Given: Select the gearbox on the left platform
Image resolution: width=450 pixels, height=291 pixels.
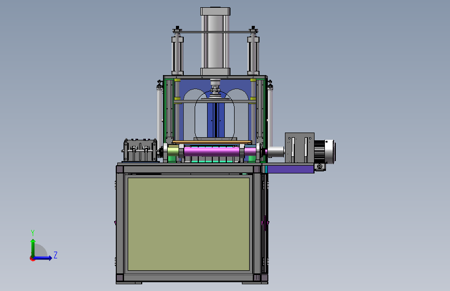Looking at the screenshot, I should (x=140, y=150).
